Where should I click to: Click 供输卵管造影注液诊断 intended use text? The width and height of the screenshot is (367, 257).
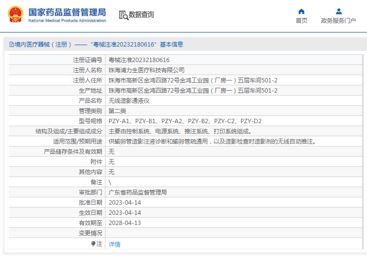point(212,142)
